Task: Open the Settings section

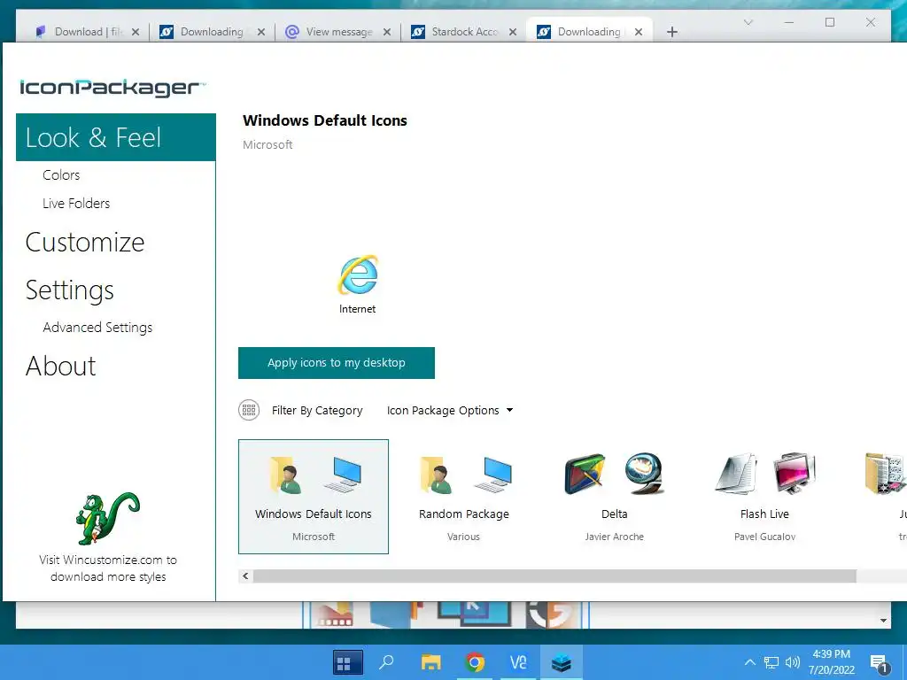Action: (x=69, y=290)
